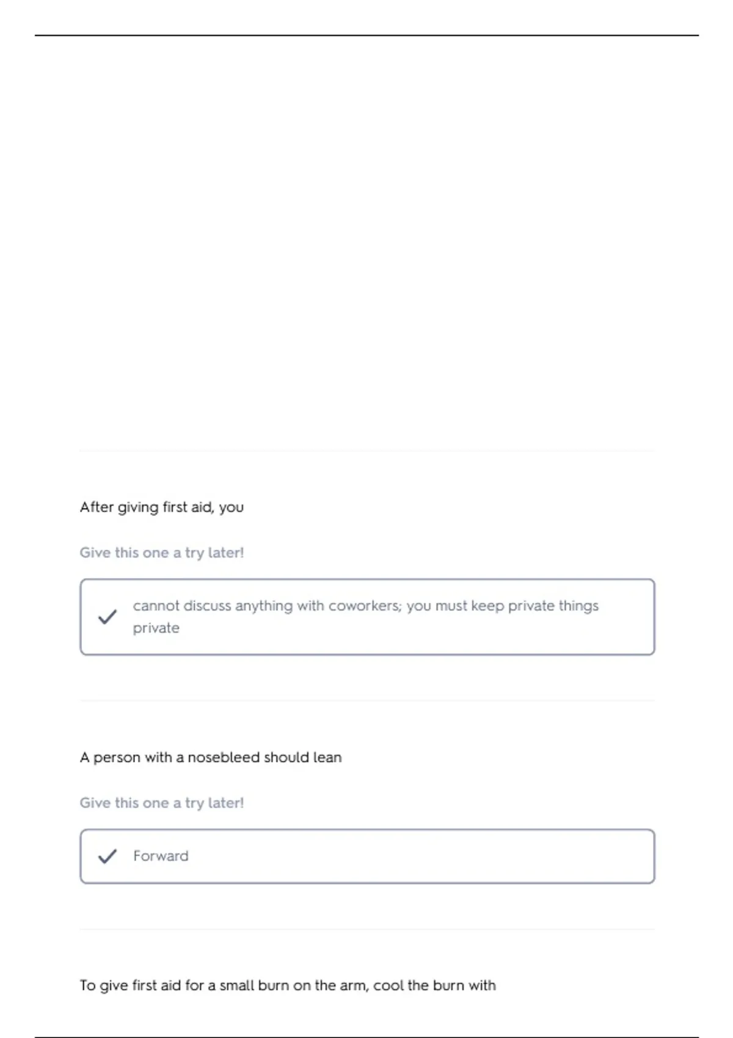
Task: Click the small burn on the arm question
Action: [288, 985]
